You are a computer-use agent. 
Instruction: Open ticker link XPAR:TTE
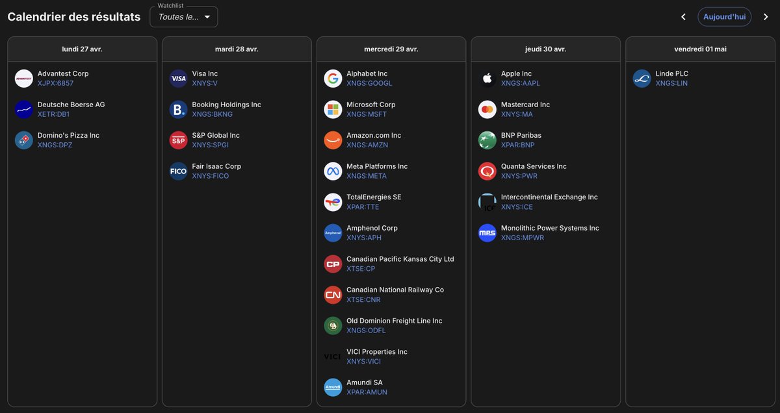(363, 207)
